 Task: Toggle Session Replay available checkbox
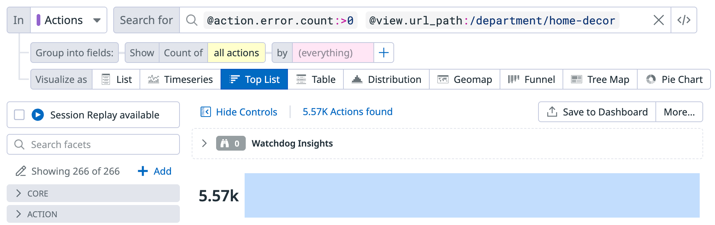click(19, 115)
